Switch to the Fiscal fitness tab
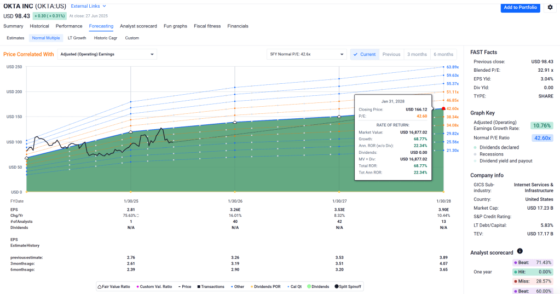 click(x=207, y=26)
